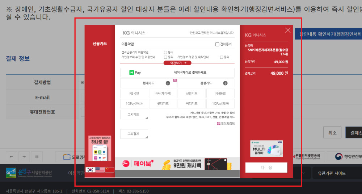Image resolution: width=362 pixels, height=194 pixels.
Task: Open the 그외결제 dropdown
Action: pyautogui.click(x=134, y=134)
